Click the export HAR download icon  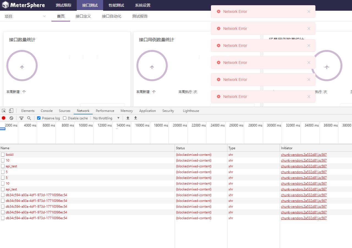(136, 118)
